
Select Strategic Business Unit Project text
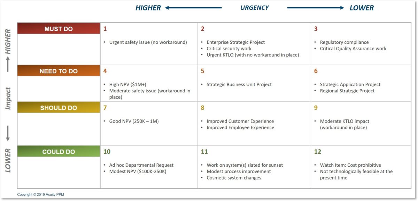pos(239,84)
